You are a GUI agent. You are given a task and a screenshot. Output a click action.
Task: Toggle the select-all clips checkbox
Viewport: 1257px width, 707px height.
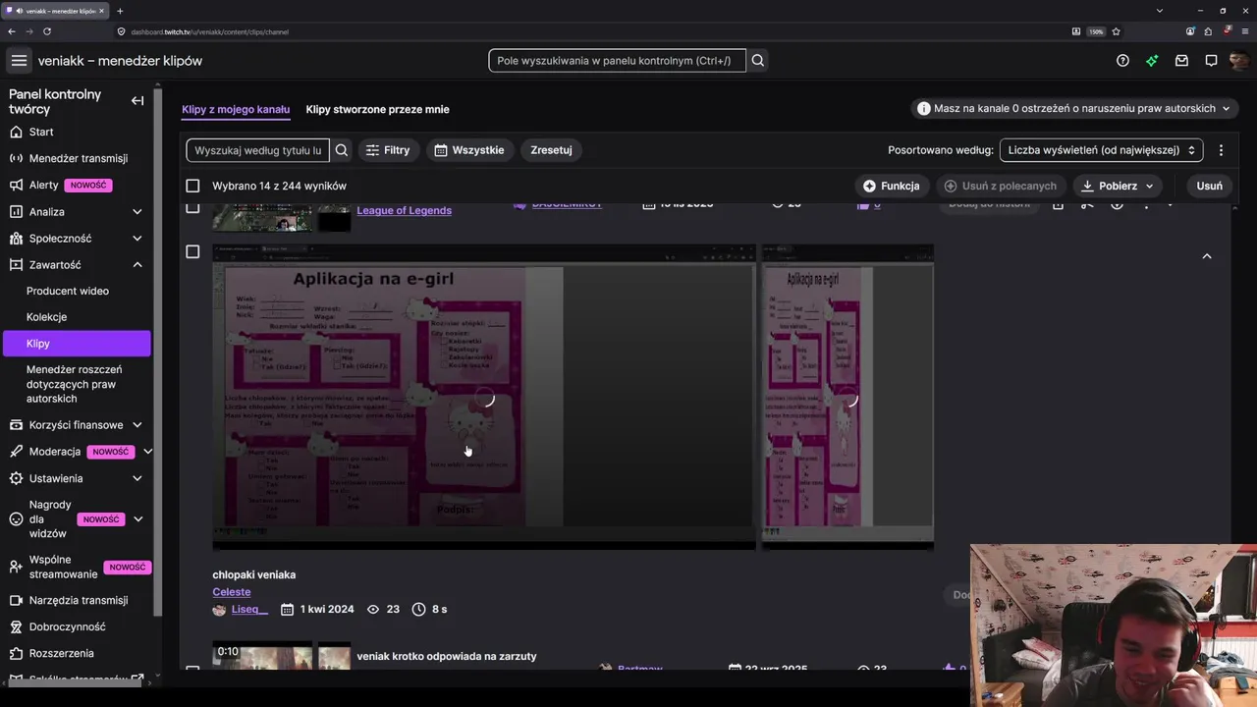192,186
